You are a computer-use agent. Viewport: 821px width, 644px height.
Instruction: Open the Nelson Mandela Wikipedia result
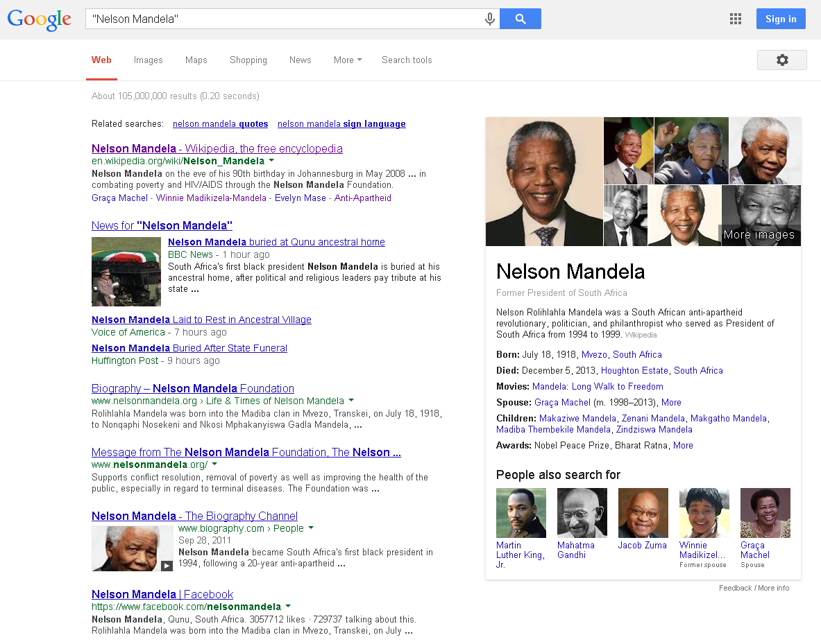217,148
